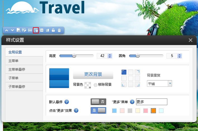Close the 样式设置 dialog
Viewport: 198px width, 131px height.
tap(190, 40)
